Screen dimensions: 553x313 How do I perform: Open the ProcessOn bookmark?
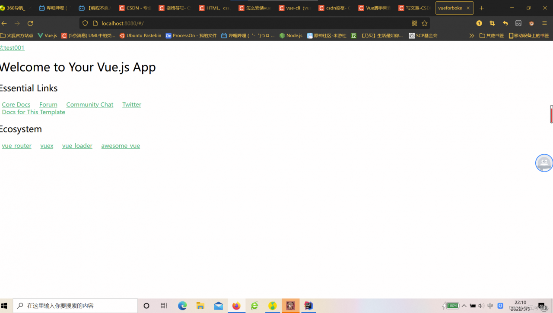click(191, 35)
